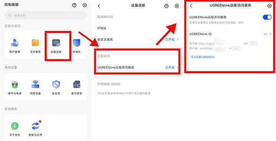Click the DDNS配置请前往Web/PC客户端 note
Viewport: 276px width, 141px height.
(124, 93)
